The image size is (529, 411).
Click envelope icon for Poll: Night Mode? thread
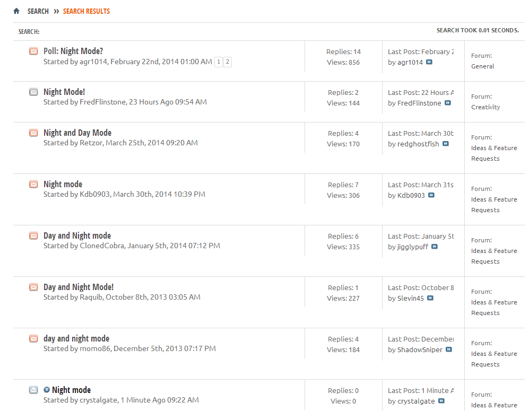point(33,51)
